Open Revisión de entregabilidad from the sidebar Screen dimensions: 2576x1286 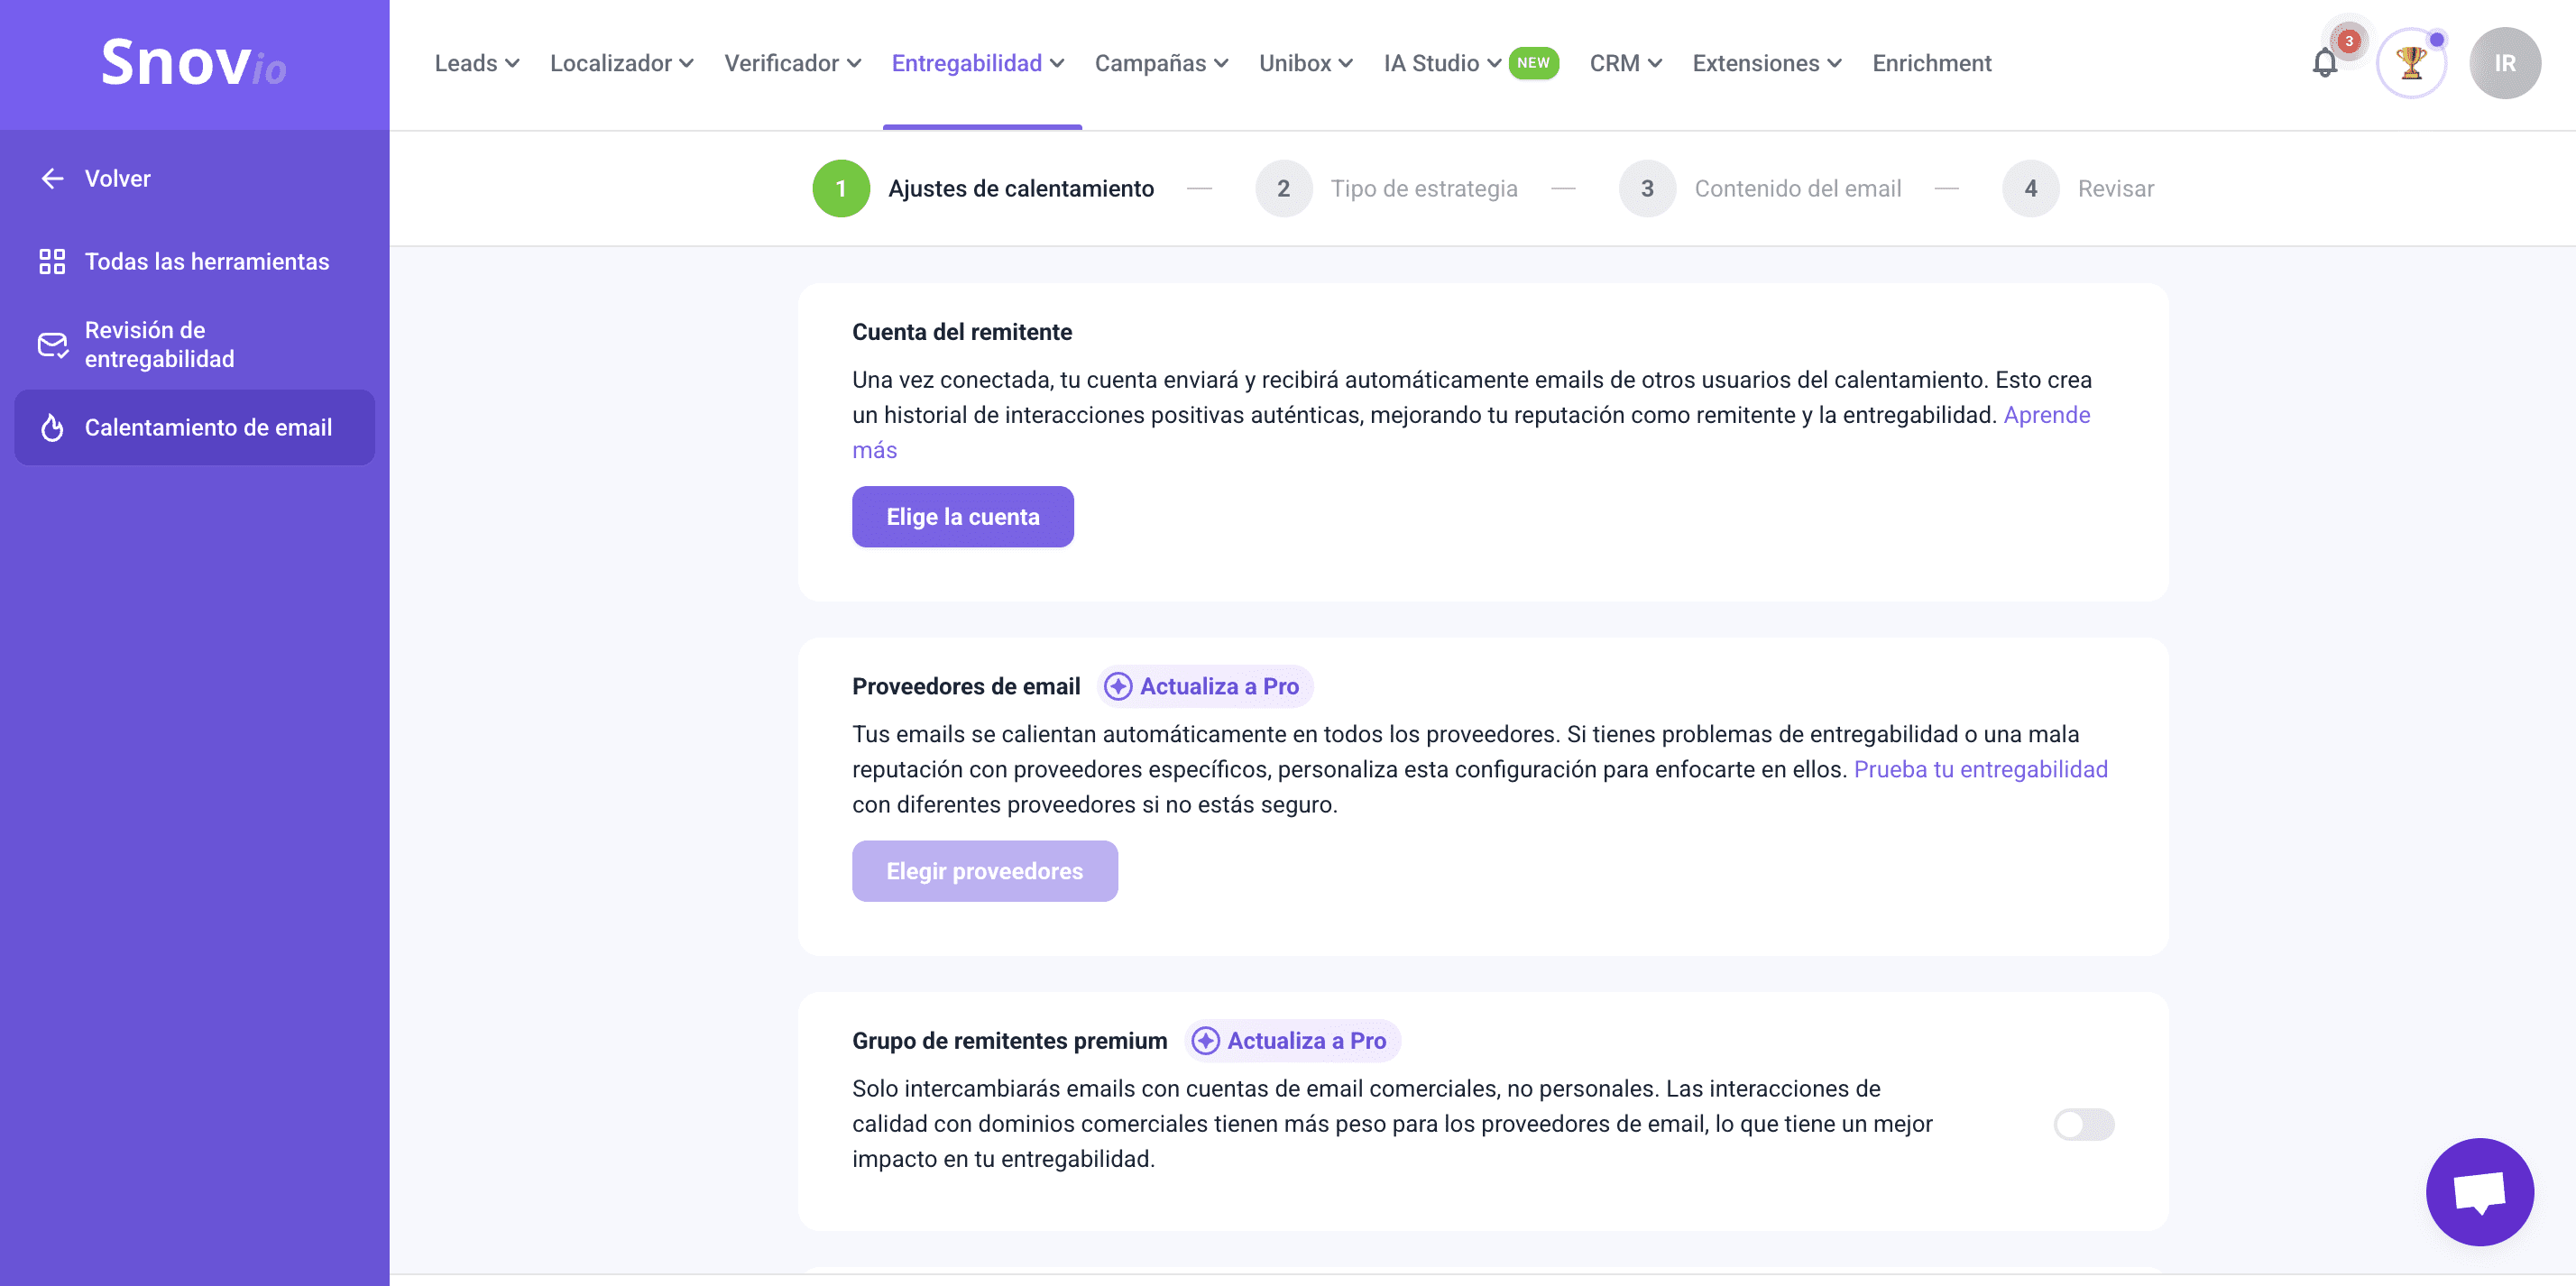pos(160,344)
